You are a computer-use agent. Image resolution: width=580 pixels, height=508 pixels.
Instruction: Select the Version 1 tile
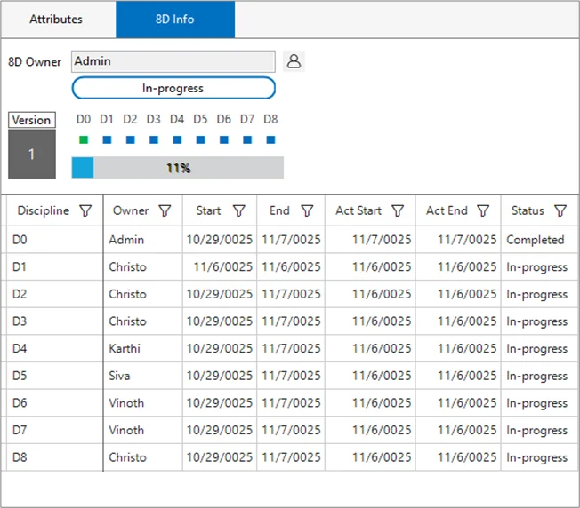32,154
